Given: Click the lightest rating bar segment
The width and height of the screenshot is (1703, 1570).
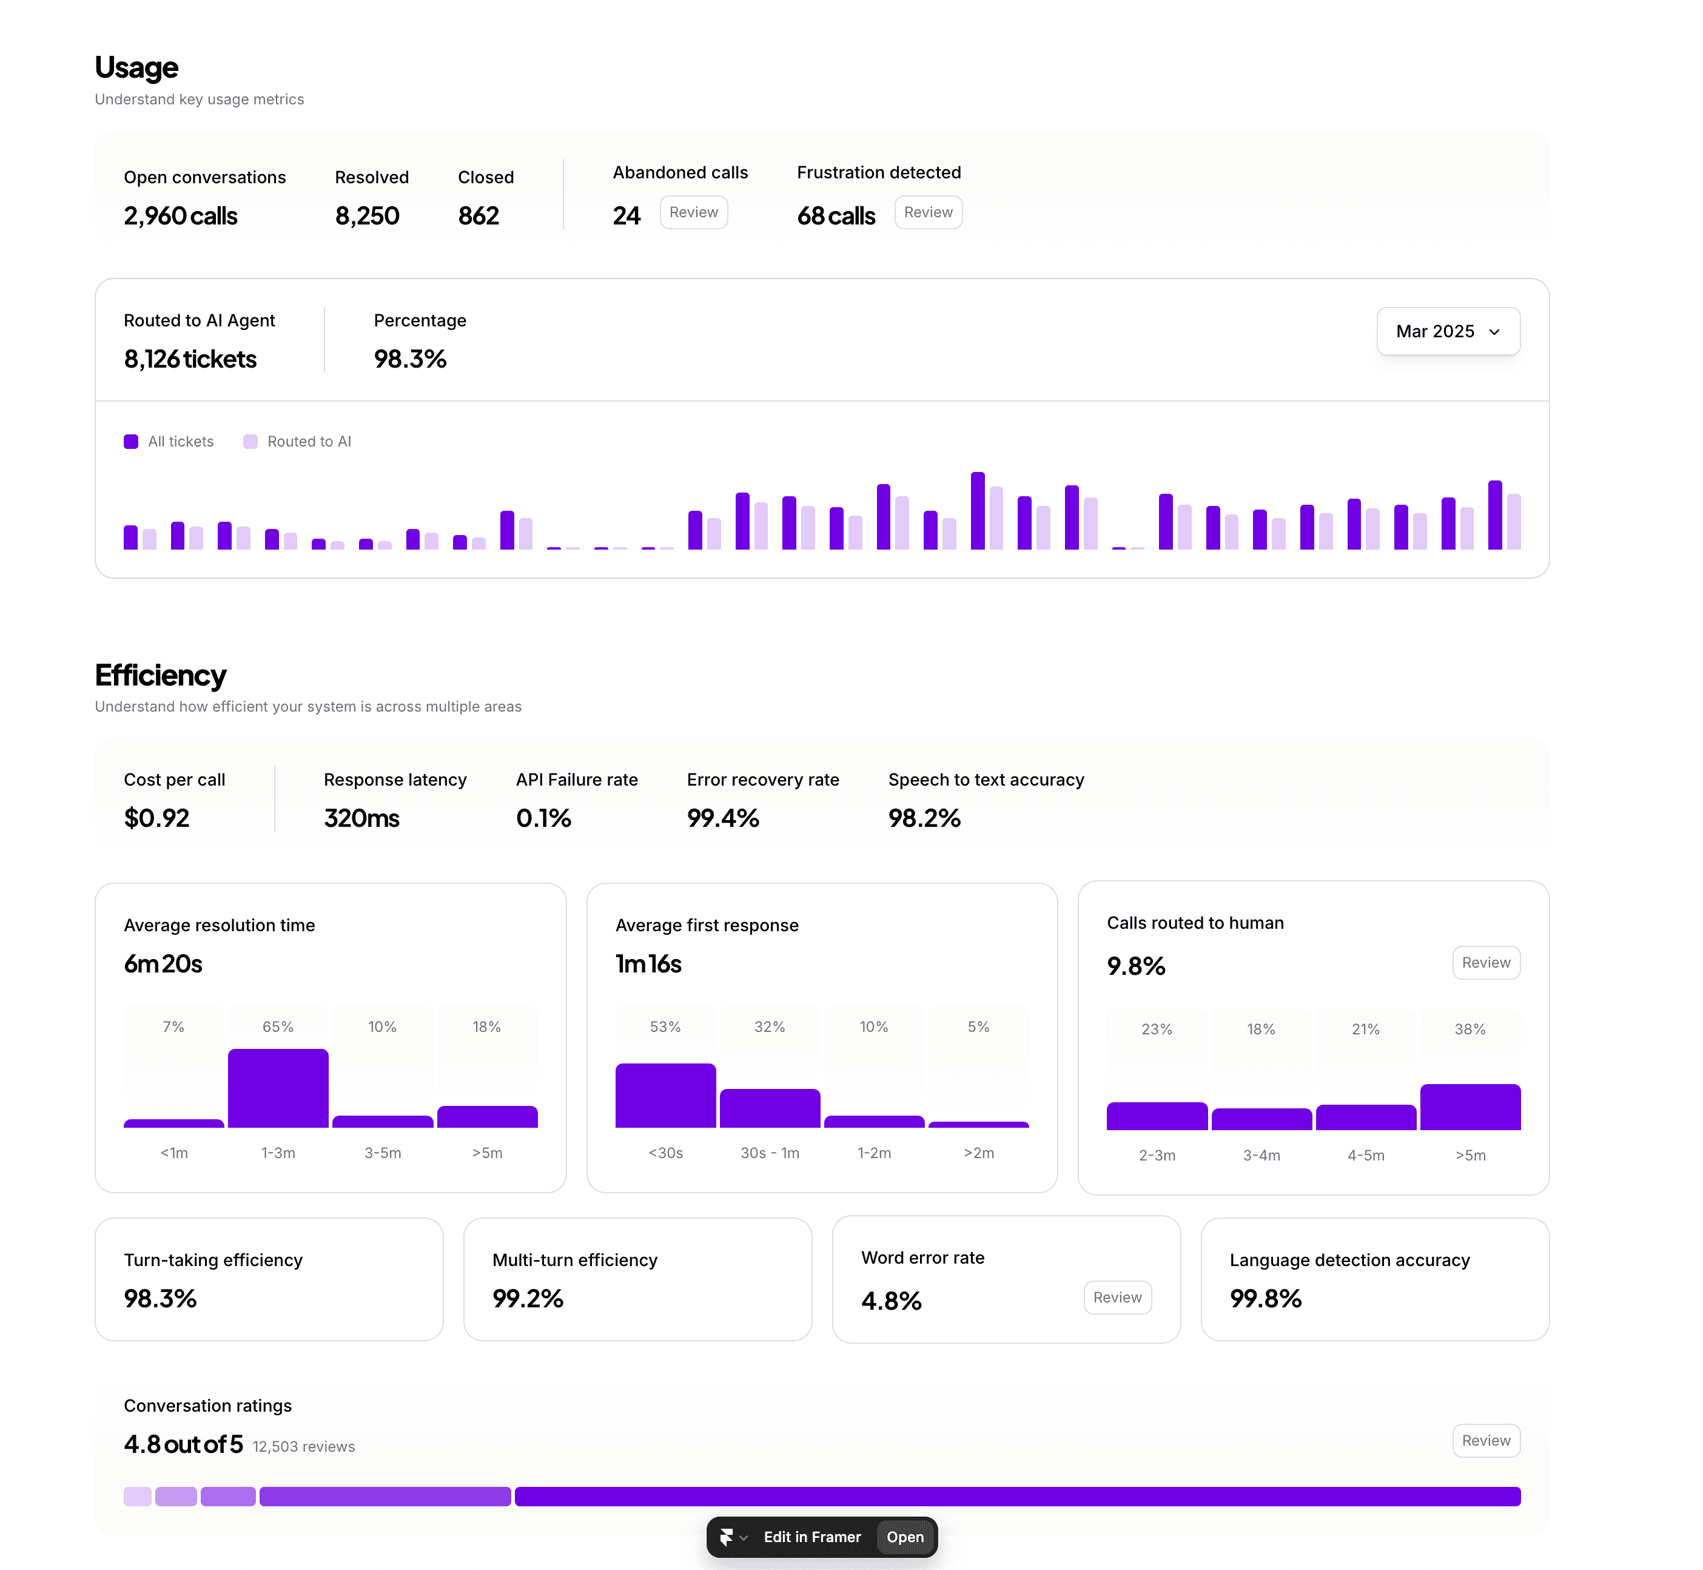Looking at the screenshot, I should [136, 1497].
